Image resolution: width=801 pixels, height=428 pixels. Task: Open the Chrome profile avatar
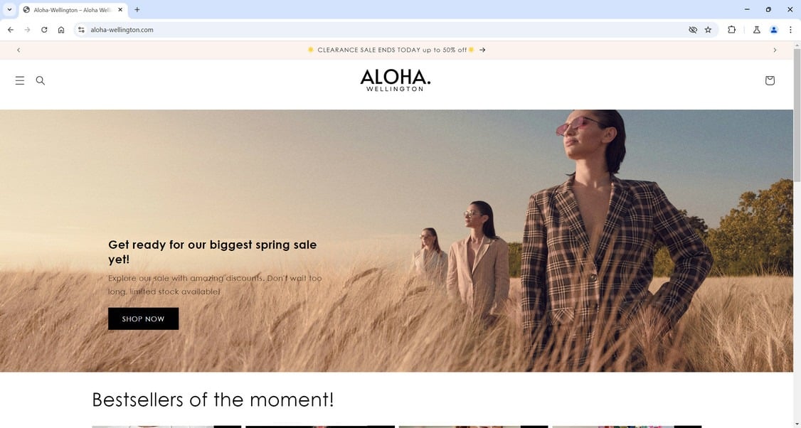tap(774, 30)
